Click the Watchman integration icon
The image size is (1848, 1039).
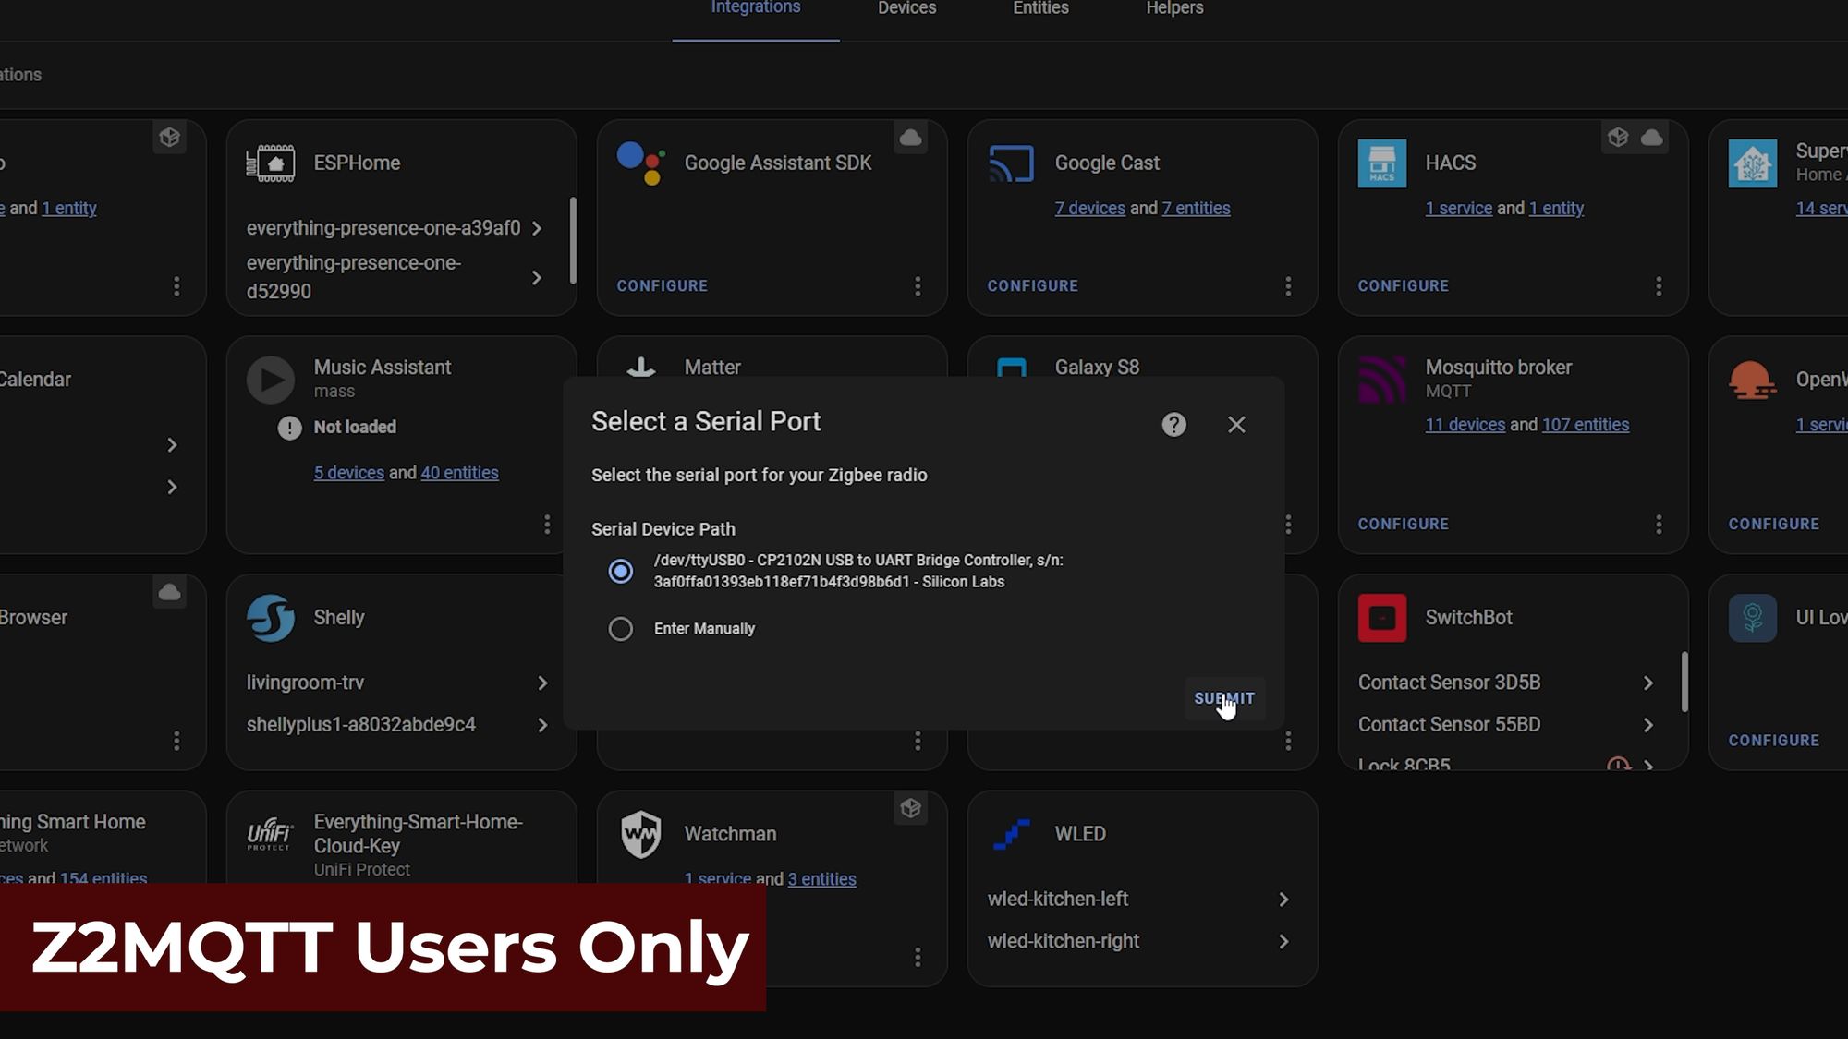638,833
